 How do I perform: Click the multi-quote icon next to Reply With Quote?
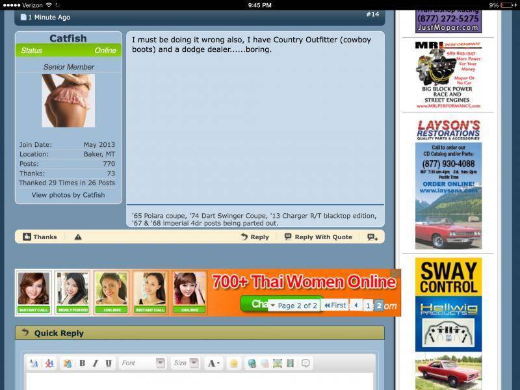pyautogui.click(x=372, y=237)
